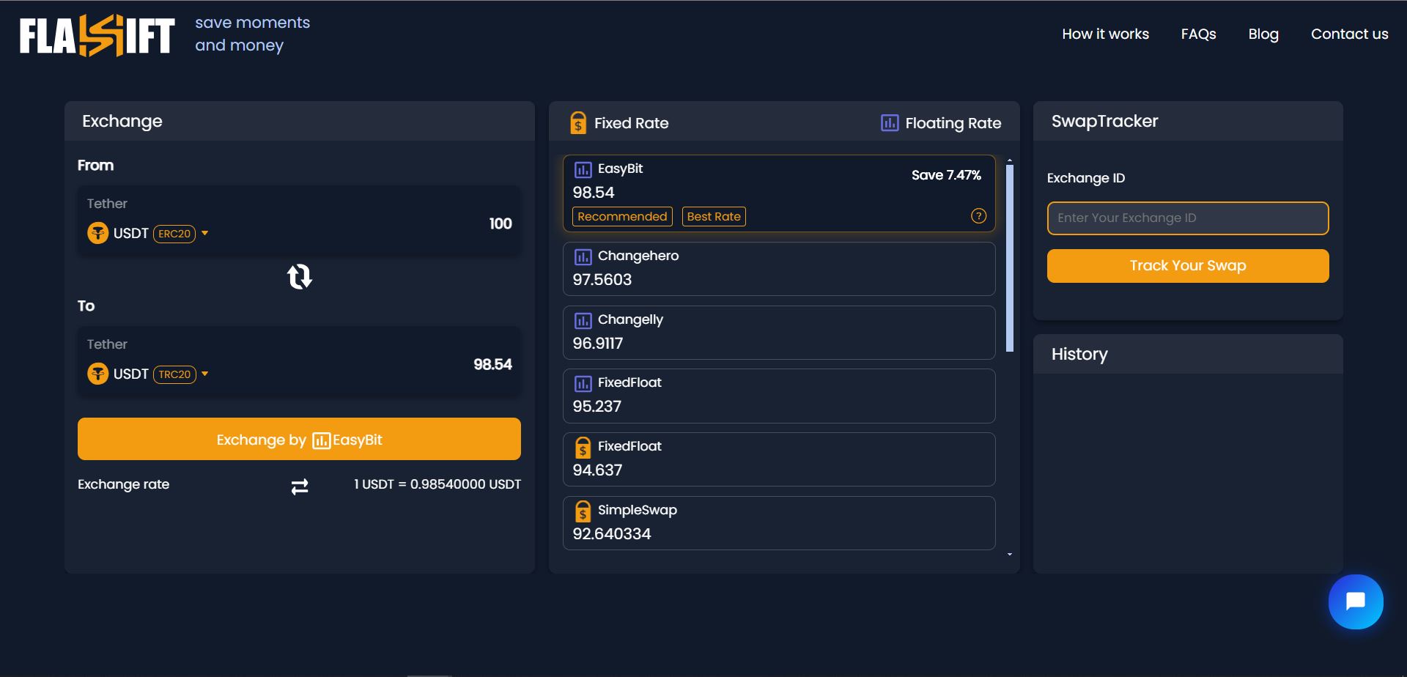Select the Changelly 96.9117 offer

coord(779,333)
